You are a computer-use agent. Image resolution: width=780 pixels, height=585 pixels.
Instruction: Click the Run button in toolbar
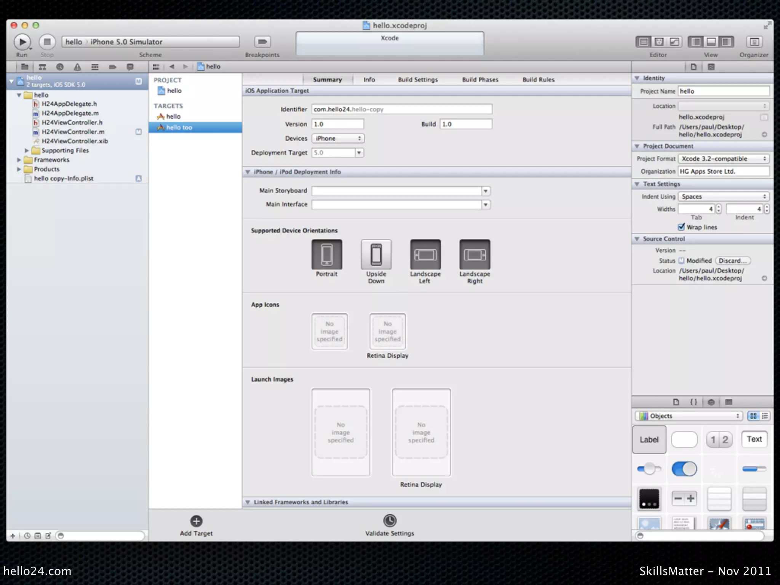(22, 42)
